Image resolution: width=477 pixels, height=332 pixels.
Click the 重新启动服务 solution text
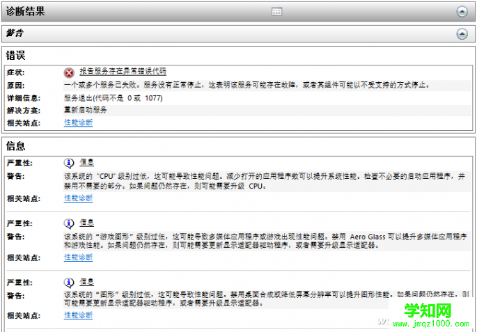click(x=86, y=110)
